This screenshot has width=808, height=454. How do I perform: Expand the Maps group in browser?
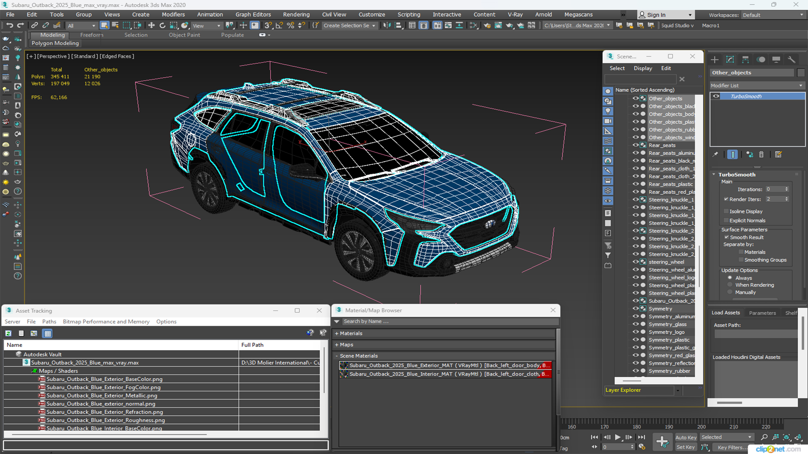pos(337,345)
